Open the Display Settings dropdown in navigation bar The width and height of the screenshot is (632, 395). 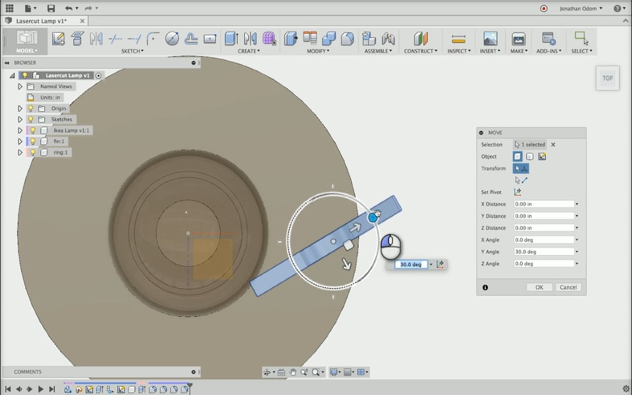tap(335, 372)
